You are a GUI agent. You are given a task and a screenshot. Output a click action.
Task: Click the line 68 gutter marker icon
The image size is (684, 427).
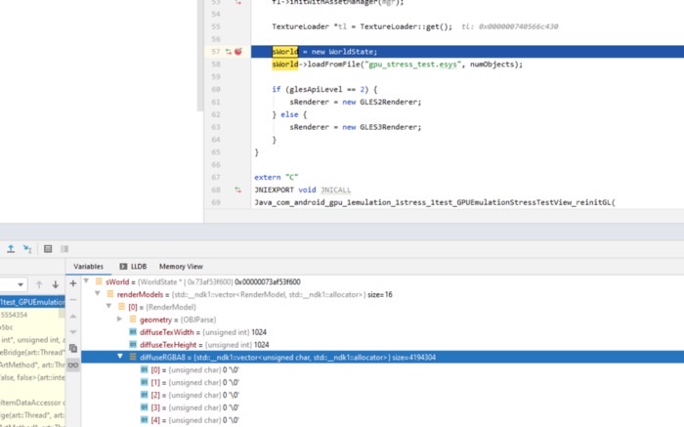coord(238,190)
